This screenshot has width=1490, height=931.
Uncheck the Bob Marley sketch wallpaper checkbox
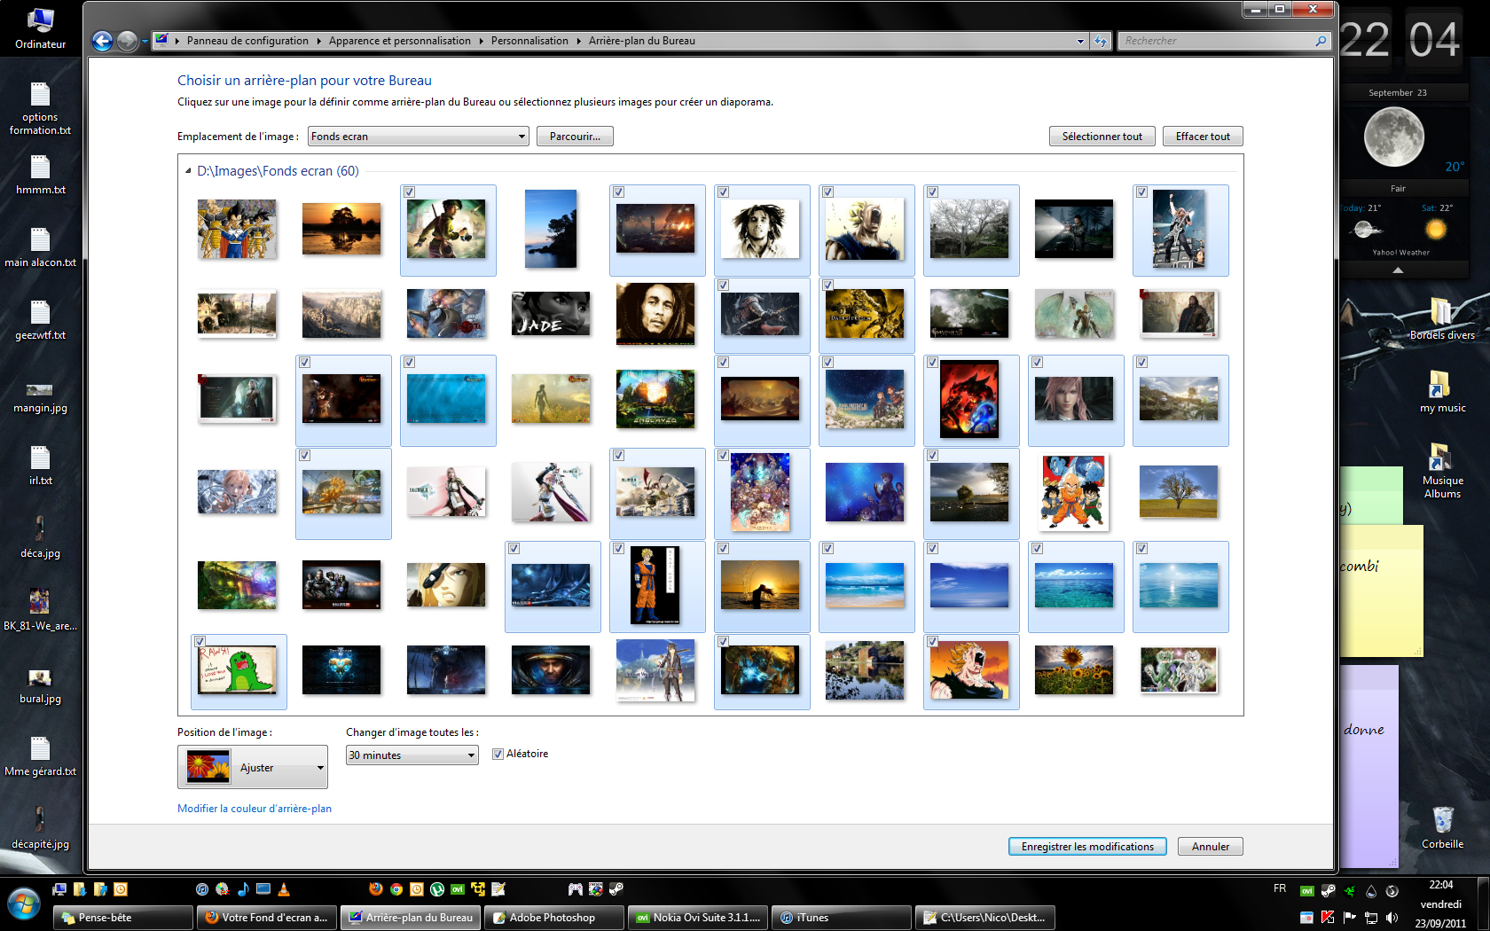723,192
